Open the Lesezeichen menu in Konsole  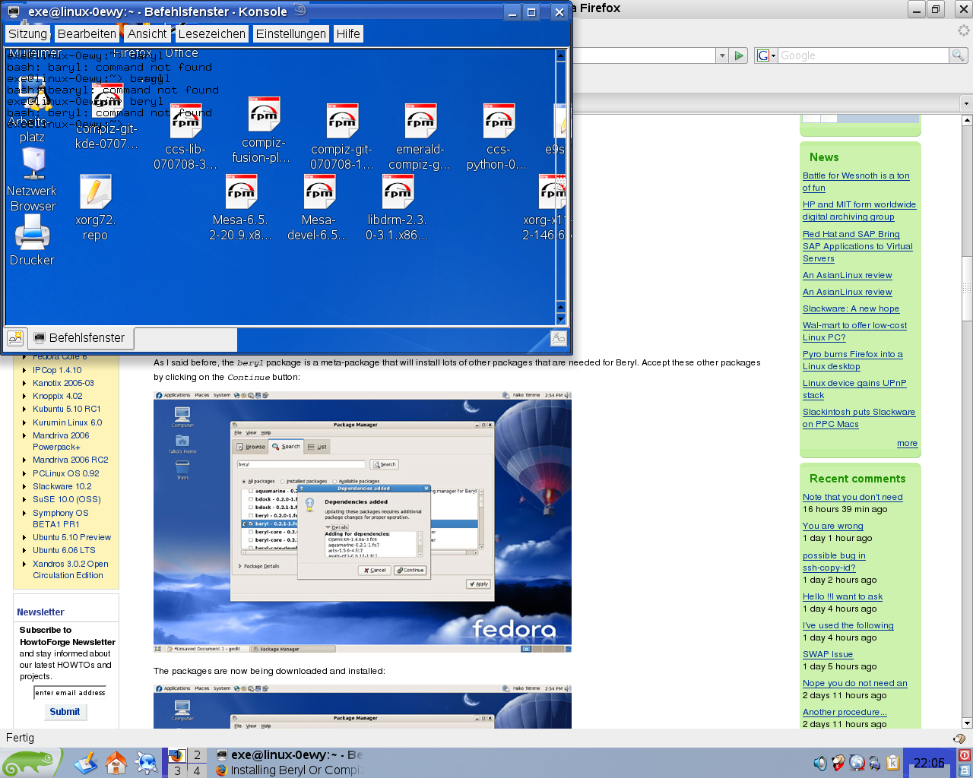pos(212,34)
